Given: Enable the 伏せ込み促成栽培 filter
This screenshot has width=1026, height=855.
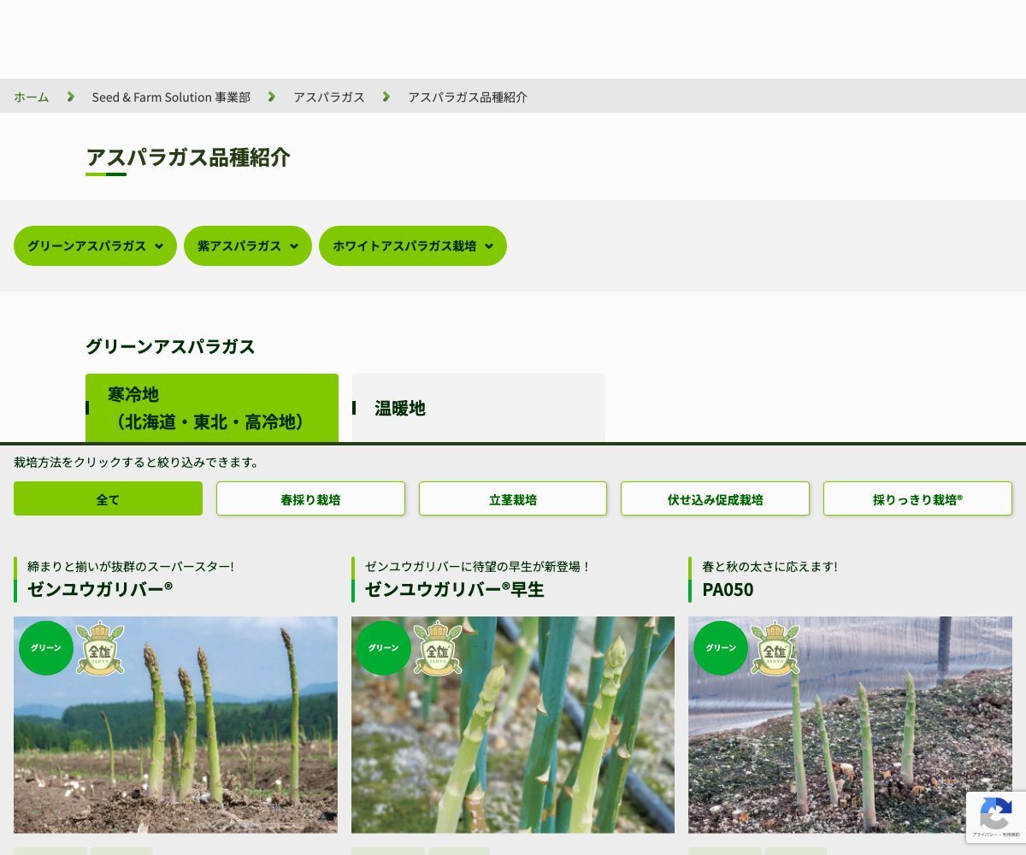Looking at the screenshot, I should tap(715, 498).
